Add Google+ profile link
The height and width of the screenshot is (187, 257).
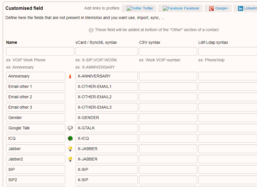[x=218, y=8]
